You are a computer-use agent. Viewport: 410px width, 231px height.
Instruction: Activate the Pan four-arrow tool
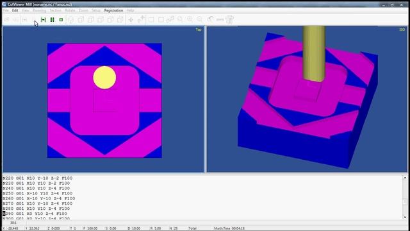131,20
